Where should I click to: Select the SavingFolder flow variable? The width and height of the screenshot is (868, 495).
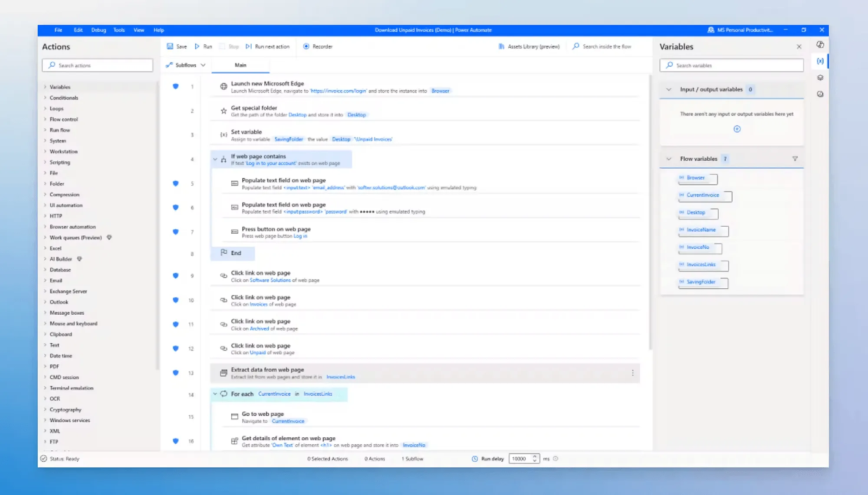click(704, 282)
